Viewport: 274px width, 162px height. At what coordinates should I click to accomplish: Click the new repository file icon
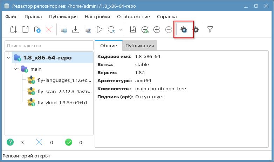coord(13,30)
